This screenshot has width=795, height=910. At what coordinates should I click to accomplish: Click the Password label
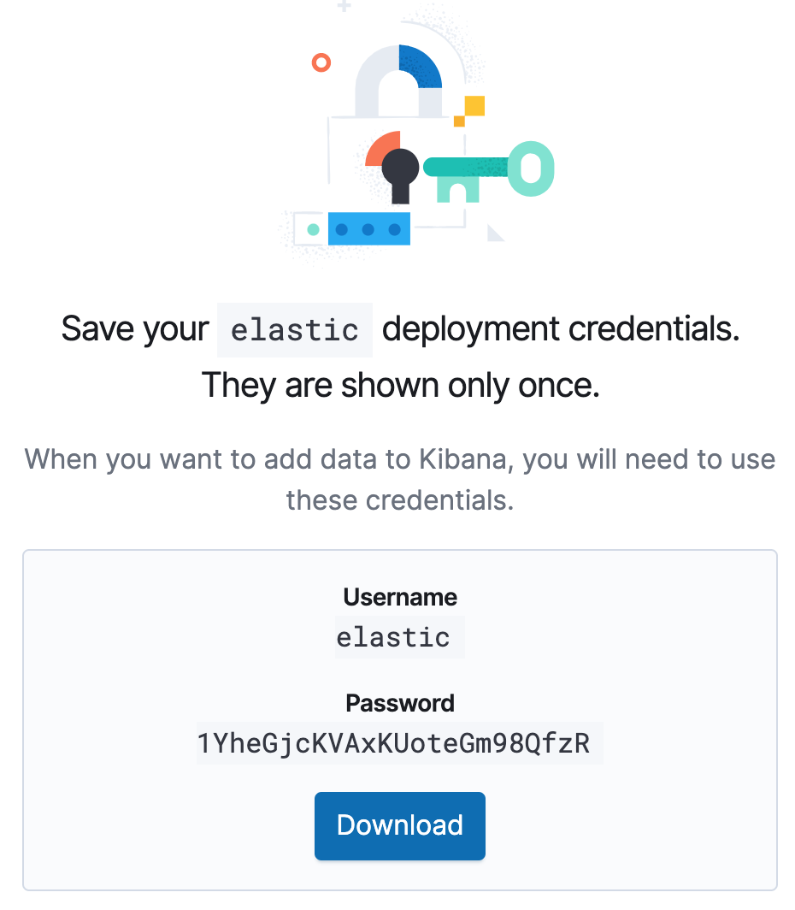coord(400,703)
